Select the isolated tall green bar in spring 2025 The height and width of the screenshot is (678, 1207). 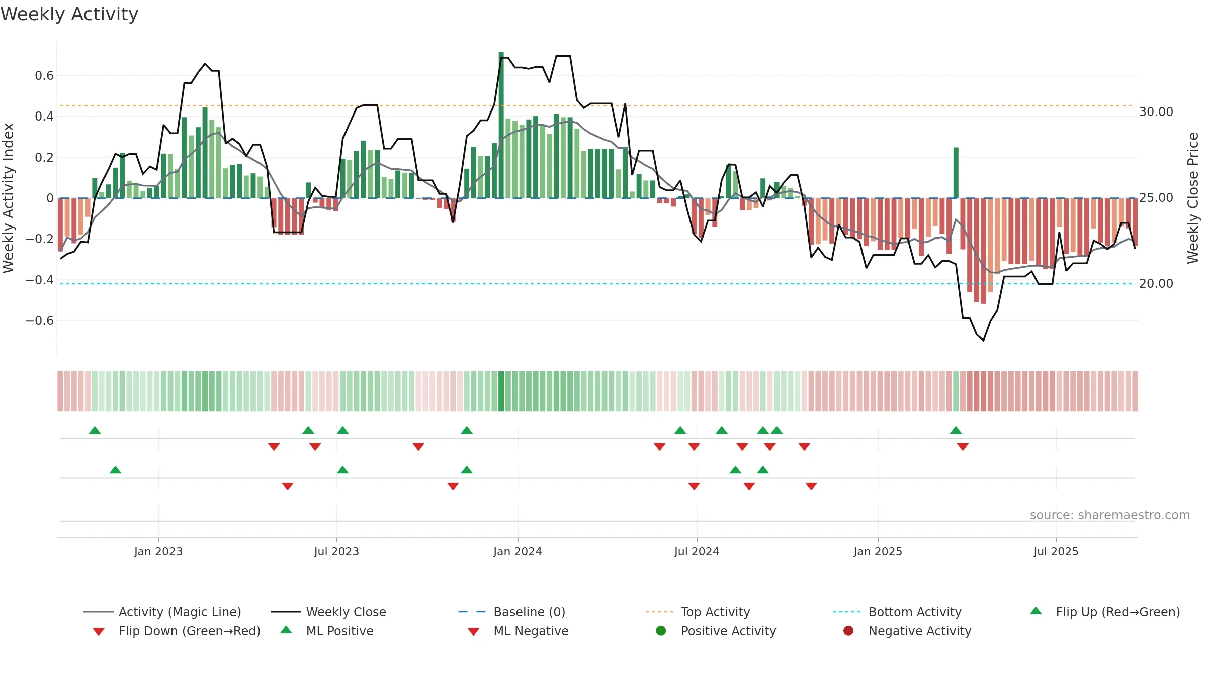coord(956,173)
